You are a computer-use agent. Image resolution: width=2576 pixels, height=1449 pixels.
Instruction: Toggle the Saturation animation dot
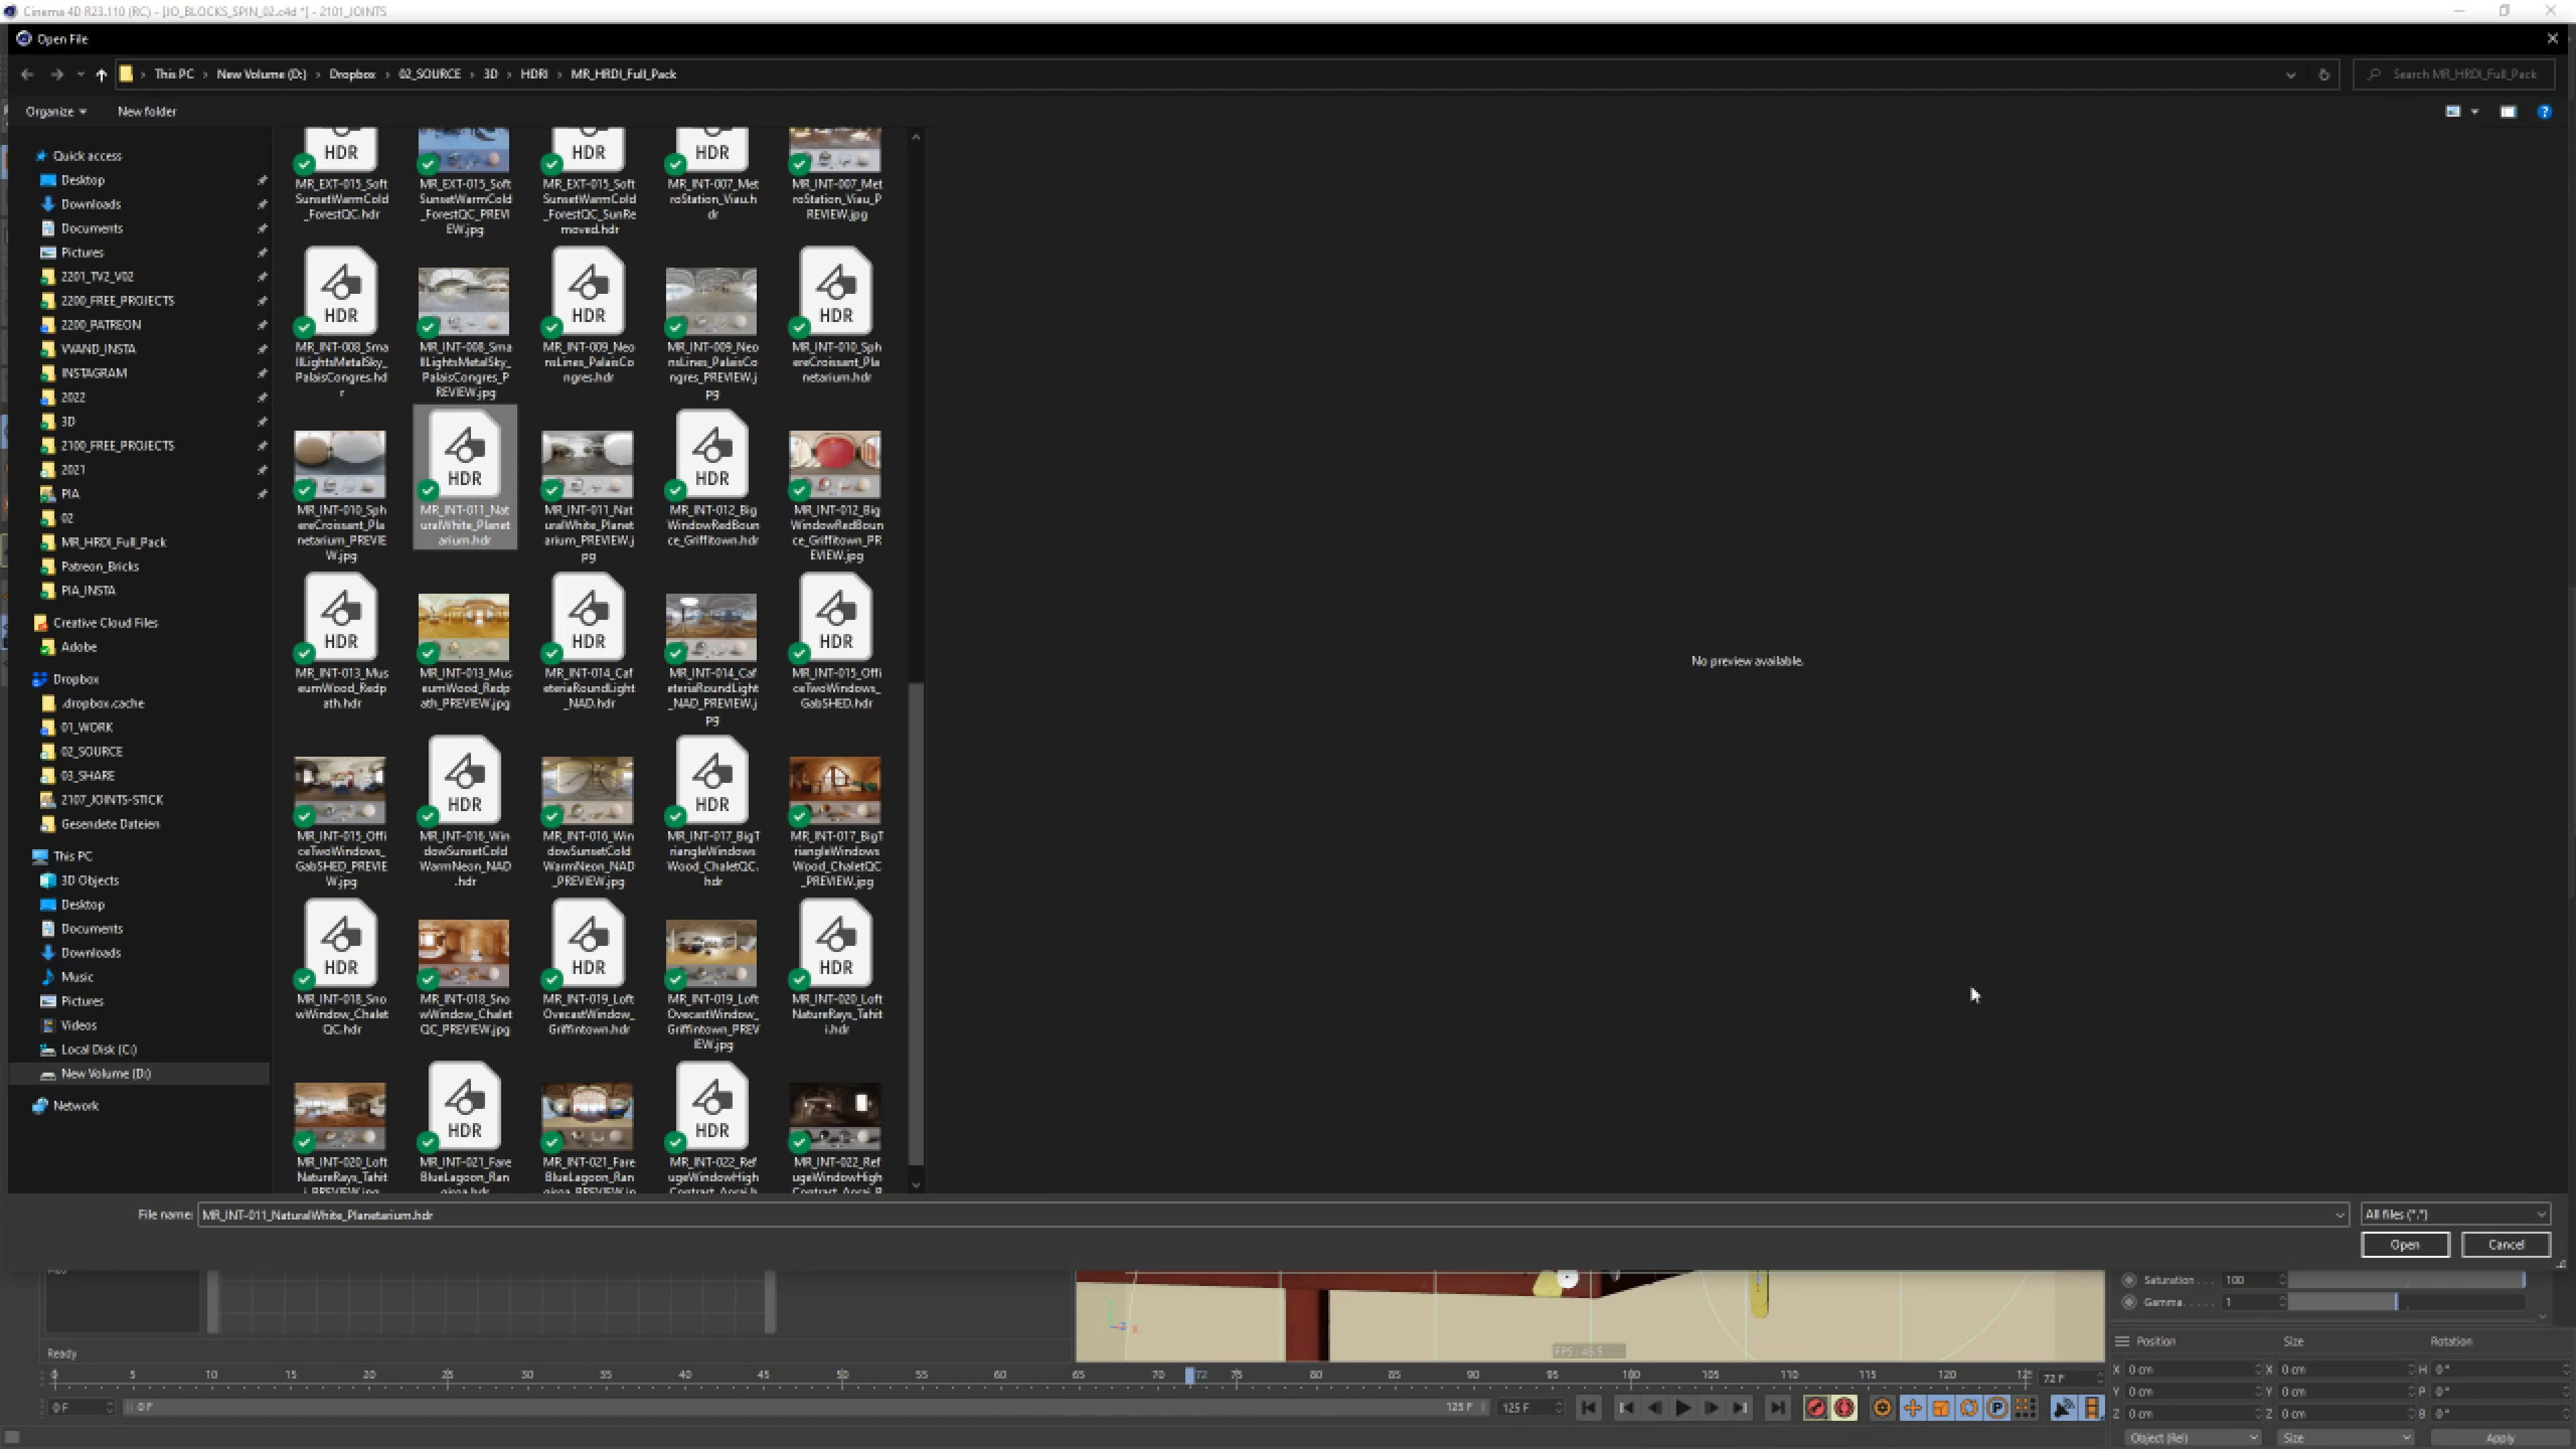click(2129, 1280)
